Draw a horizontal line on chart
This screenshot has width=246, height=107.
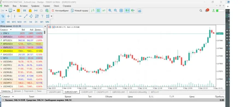pyautogui.click(x=20, y=16)
